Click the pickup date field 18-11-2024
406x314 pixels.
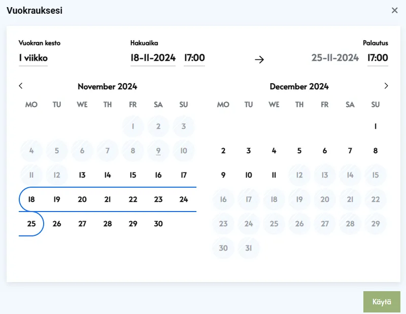tap(153, 58)
